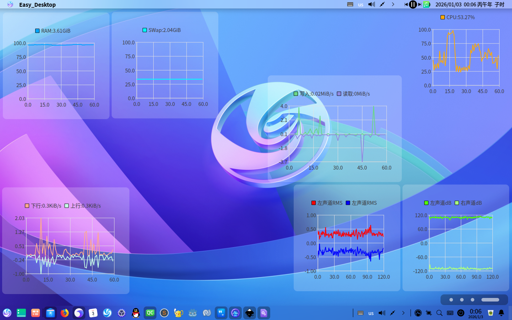Expand the top panel tray with the chevron
The width and height of the screenshot is (512, 320).
point(393,5)
